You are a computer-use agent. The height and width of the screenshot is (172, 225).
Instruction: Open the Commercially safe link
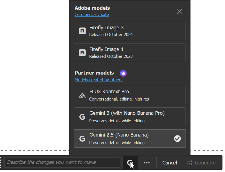(92, 15)
